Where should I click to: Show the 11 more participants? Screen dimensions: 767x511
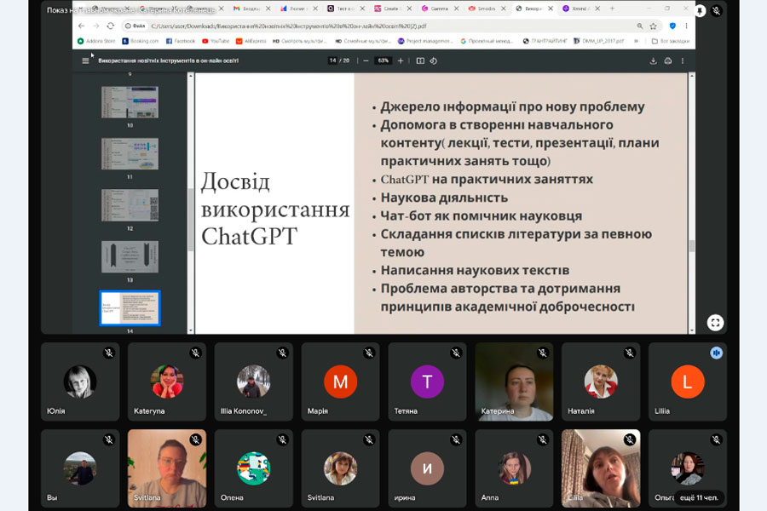(x=700, y=497)
